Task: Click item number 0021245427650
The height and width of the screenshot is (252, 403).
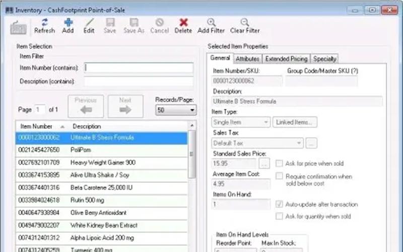Action: pos(39,150)
